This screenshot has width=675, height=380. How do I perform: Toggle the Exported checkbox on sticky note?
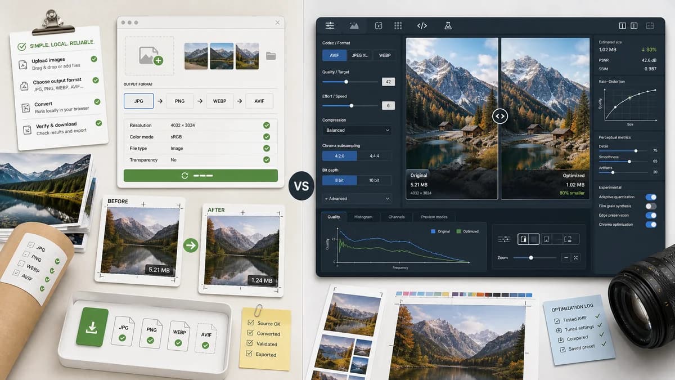250,354
